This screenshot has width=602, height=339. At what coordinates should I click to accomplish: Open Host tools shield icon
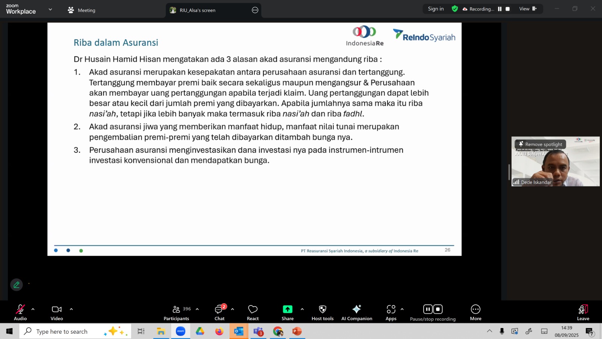point(322,313)
